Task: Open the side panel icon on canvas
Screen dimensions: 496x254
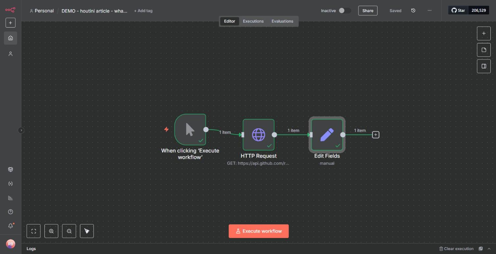Action: (483, 66)
